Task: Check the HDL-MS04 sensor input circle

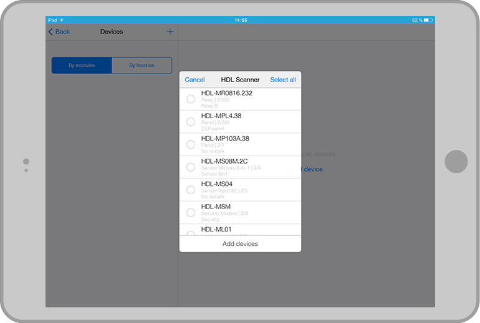Action: point(191,190)
